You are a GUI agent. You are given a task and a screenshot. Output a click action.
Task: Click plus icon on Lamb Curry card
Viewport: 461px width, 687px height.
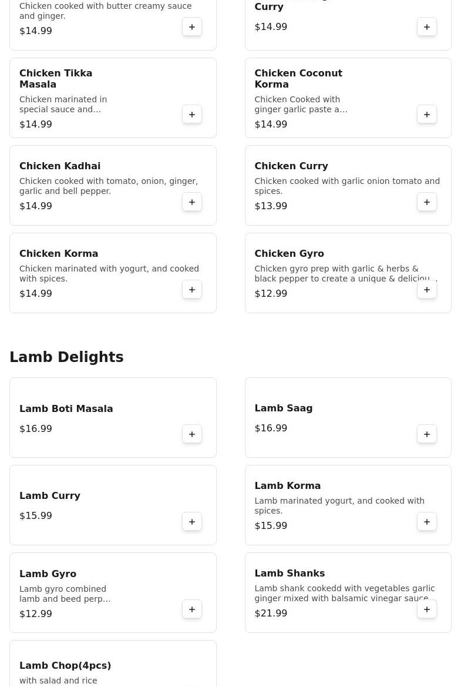(x=192, y=521)
